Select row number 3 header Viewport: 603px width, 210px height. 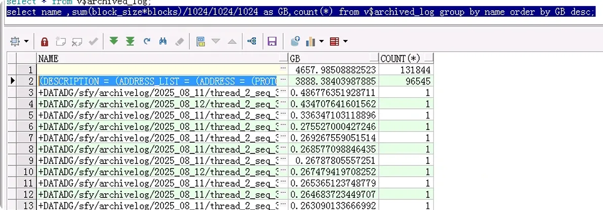26,92
